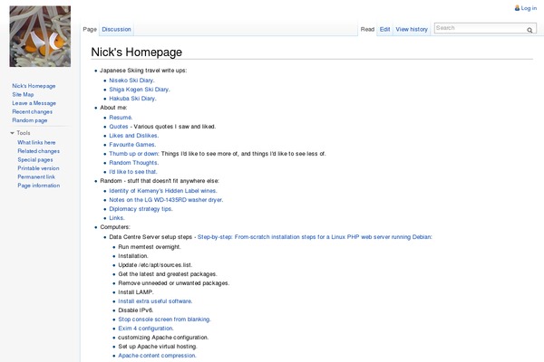Open Page information

click(x=38, y=186)
